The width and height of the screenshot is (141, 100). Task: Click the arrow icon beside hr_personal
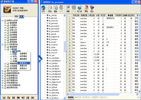pyautogui.click(x=48, y=23)
